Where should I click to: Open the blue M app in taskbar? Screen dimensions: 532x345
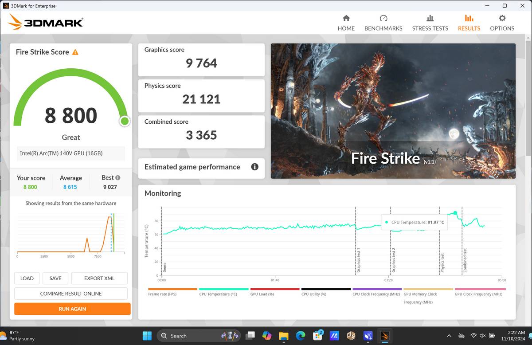pos(334,336)
